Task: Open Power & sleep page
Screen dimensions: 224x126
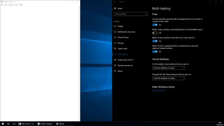Action: tap(123, 38)
